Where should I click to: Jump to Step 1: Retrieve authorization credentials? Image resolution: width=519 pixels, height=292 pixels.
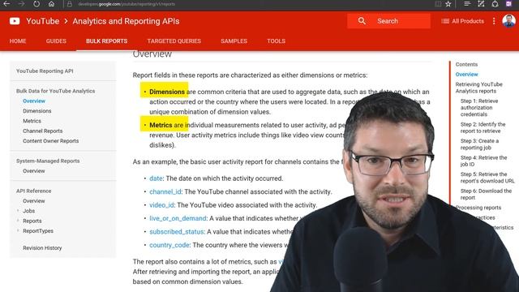tap(479, 108)
